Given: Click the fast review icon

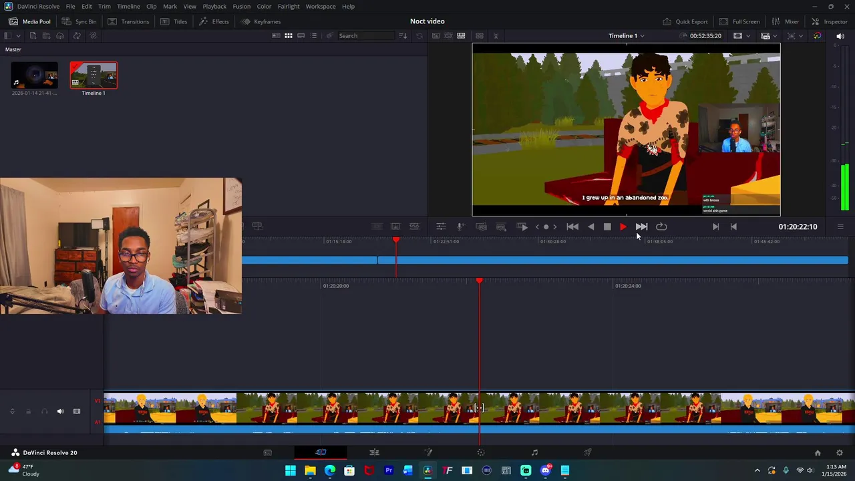Looking at the screenshot, I should tap(522, 226).
